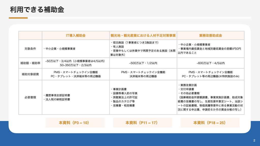The width and height of the screenshot is (260, 146).
Task: Open the 本資料（P11～17）reference box
Action: pyautogui.click(x=143, y=123)
